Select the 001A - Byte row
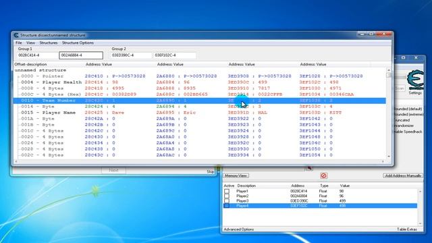This screenshot has height=243, width=432. tap(200, 119)
